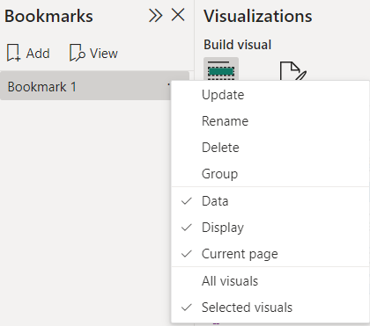Screen dimensions: 370x326
Task: Choose Group from the context menu
Action: coord(270,174)
